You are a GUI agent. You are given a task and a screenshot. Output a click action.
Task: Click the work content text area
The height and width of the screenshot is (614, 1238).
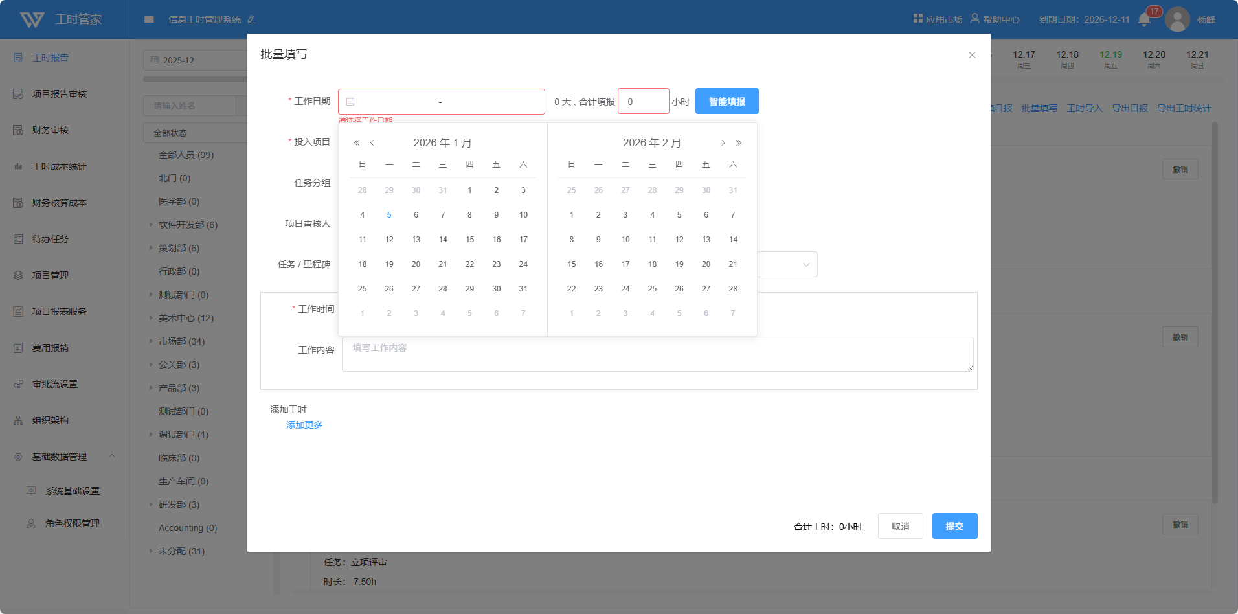pyautogui.click(x=657, y=354)
